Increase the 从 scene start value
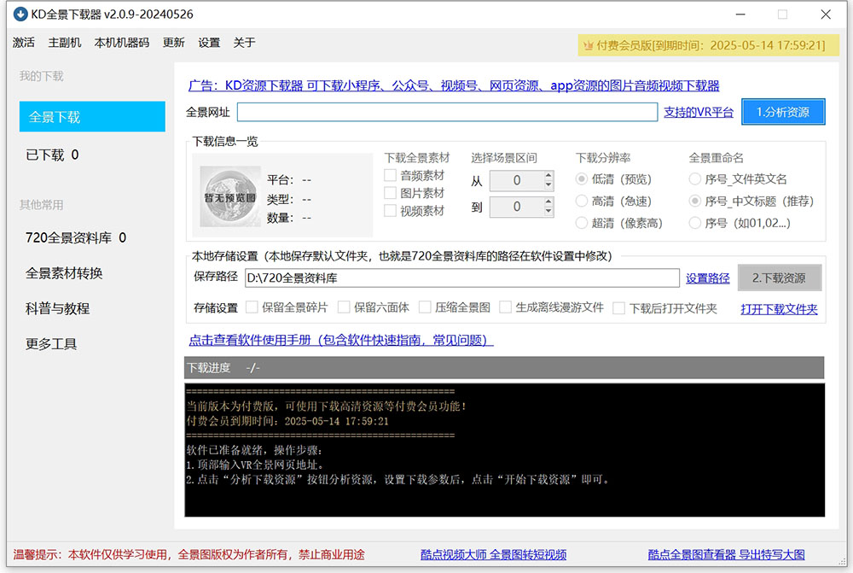This screenshot has width=853, height=573. [548, 176]
